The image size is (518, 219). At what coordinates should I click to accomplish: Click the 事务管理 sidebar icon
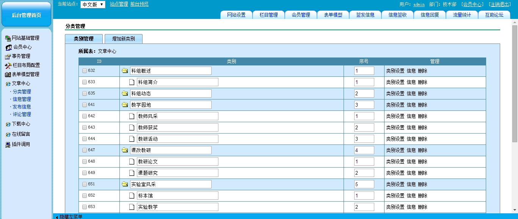(8, 56)
